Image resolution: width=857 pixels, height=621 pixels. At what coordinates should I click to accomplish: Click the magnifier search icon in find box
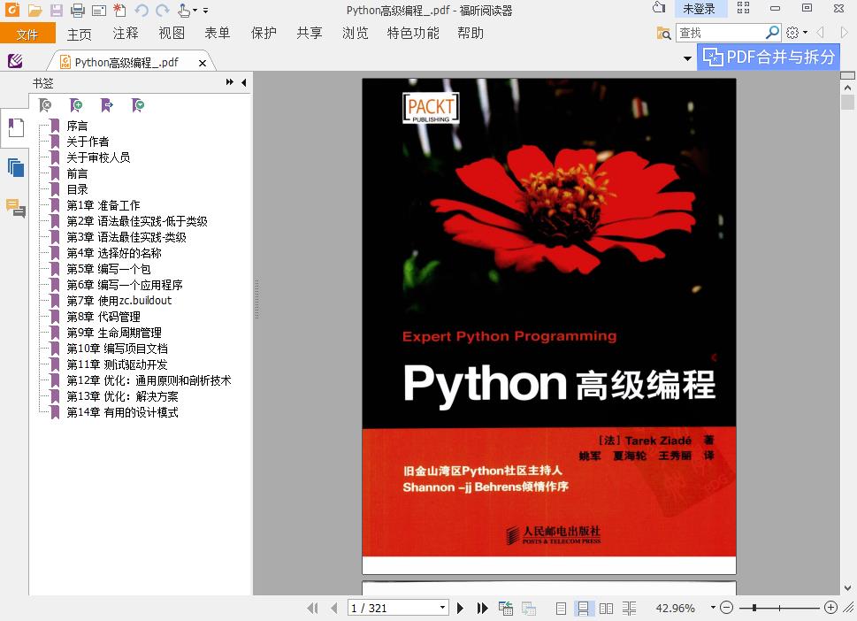click(x=772, y=33)
